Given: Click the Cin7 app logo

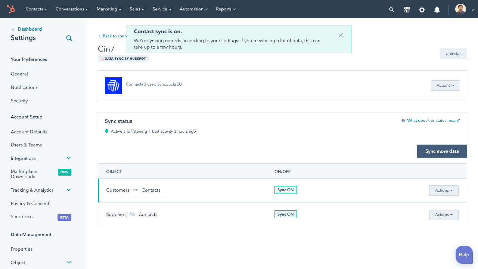Looking at the screenshot, I should [113, 86].
